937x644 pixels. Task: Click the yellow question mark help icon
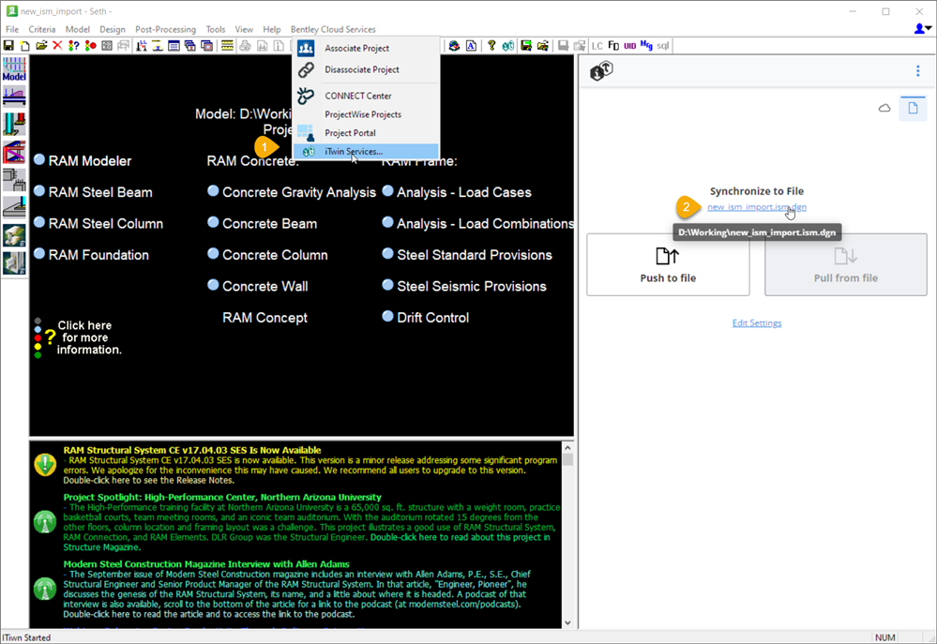491,45
